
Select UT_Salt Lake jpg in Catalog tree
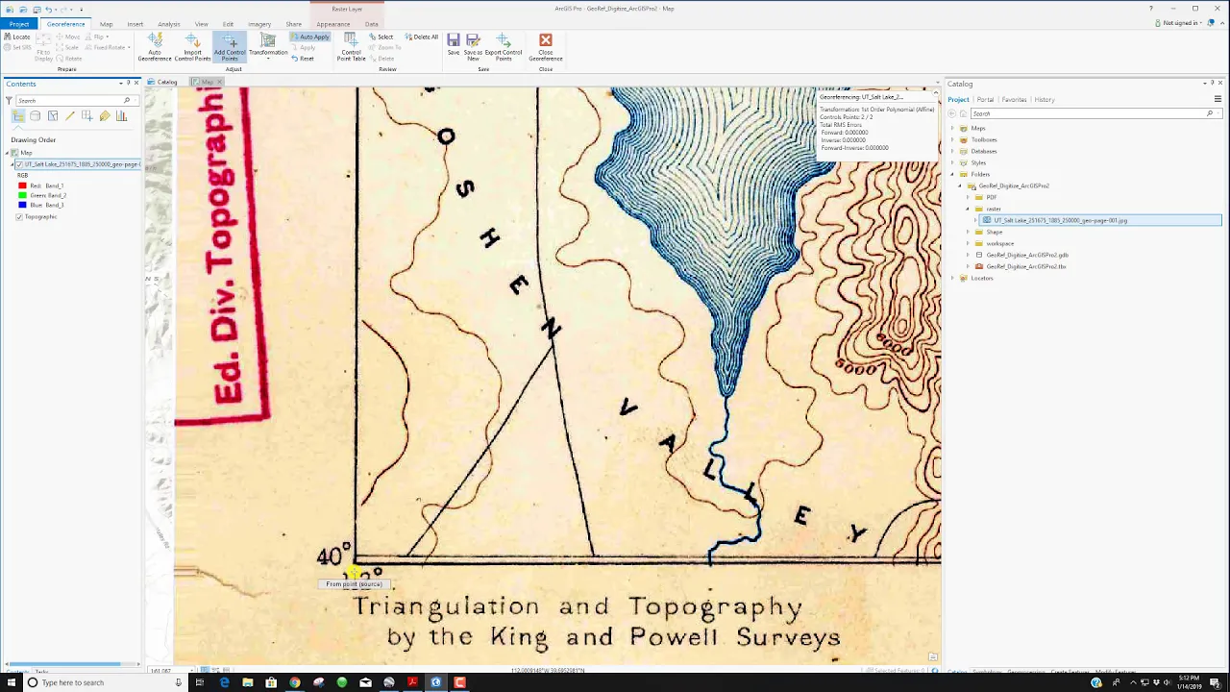click(x=1100, y=220)
